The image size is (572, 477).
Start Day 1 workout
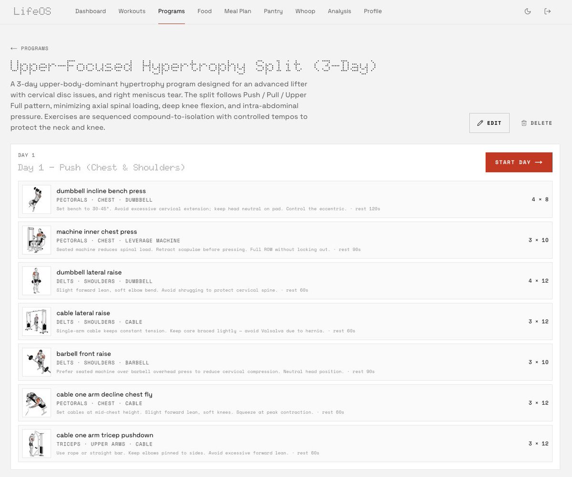pyautogui.click(x=519, y=162)
